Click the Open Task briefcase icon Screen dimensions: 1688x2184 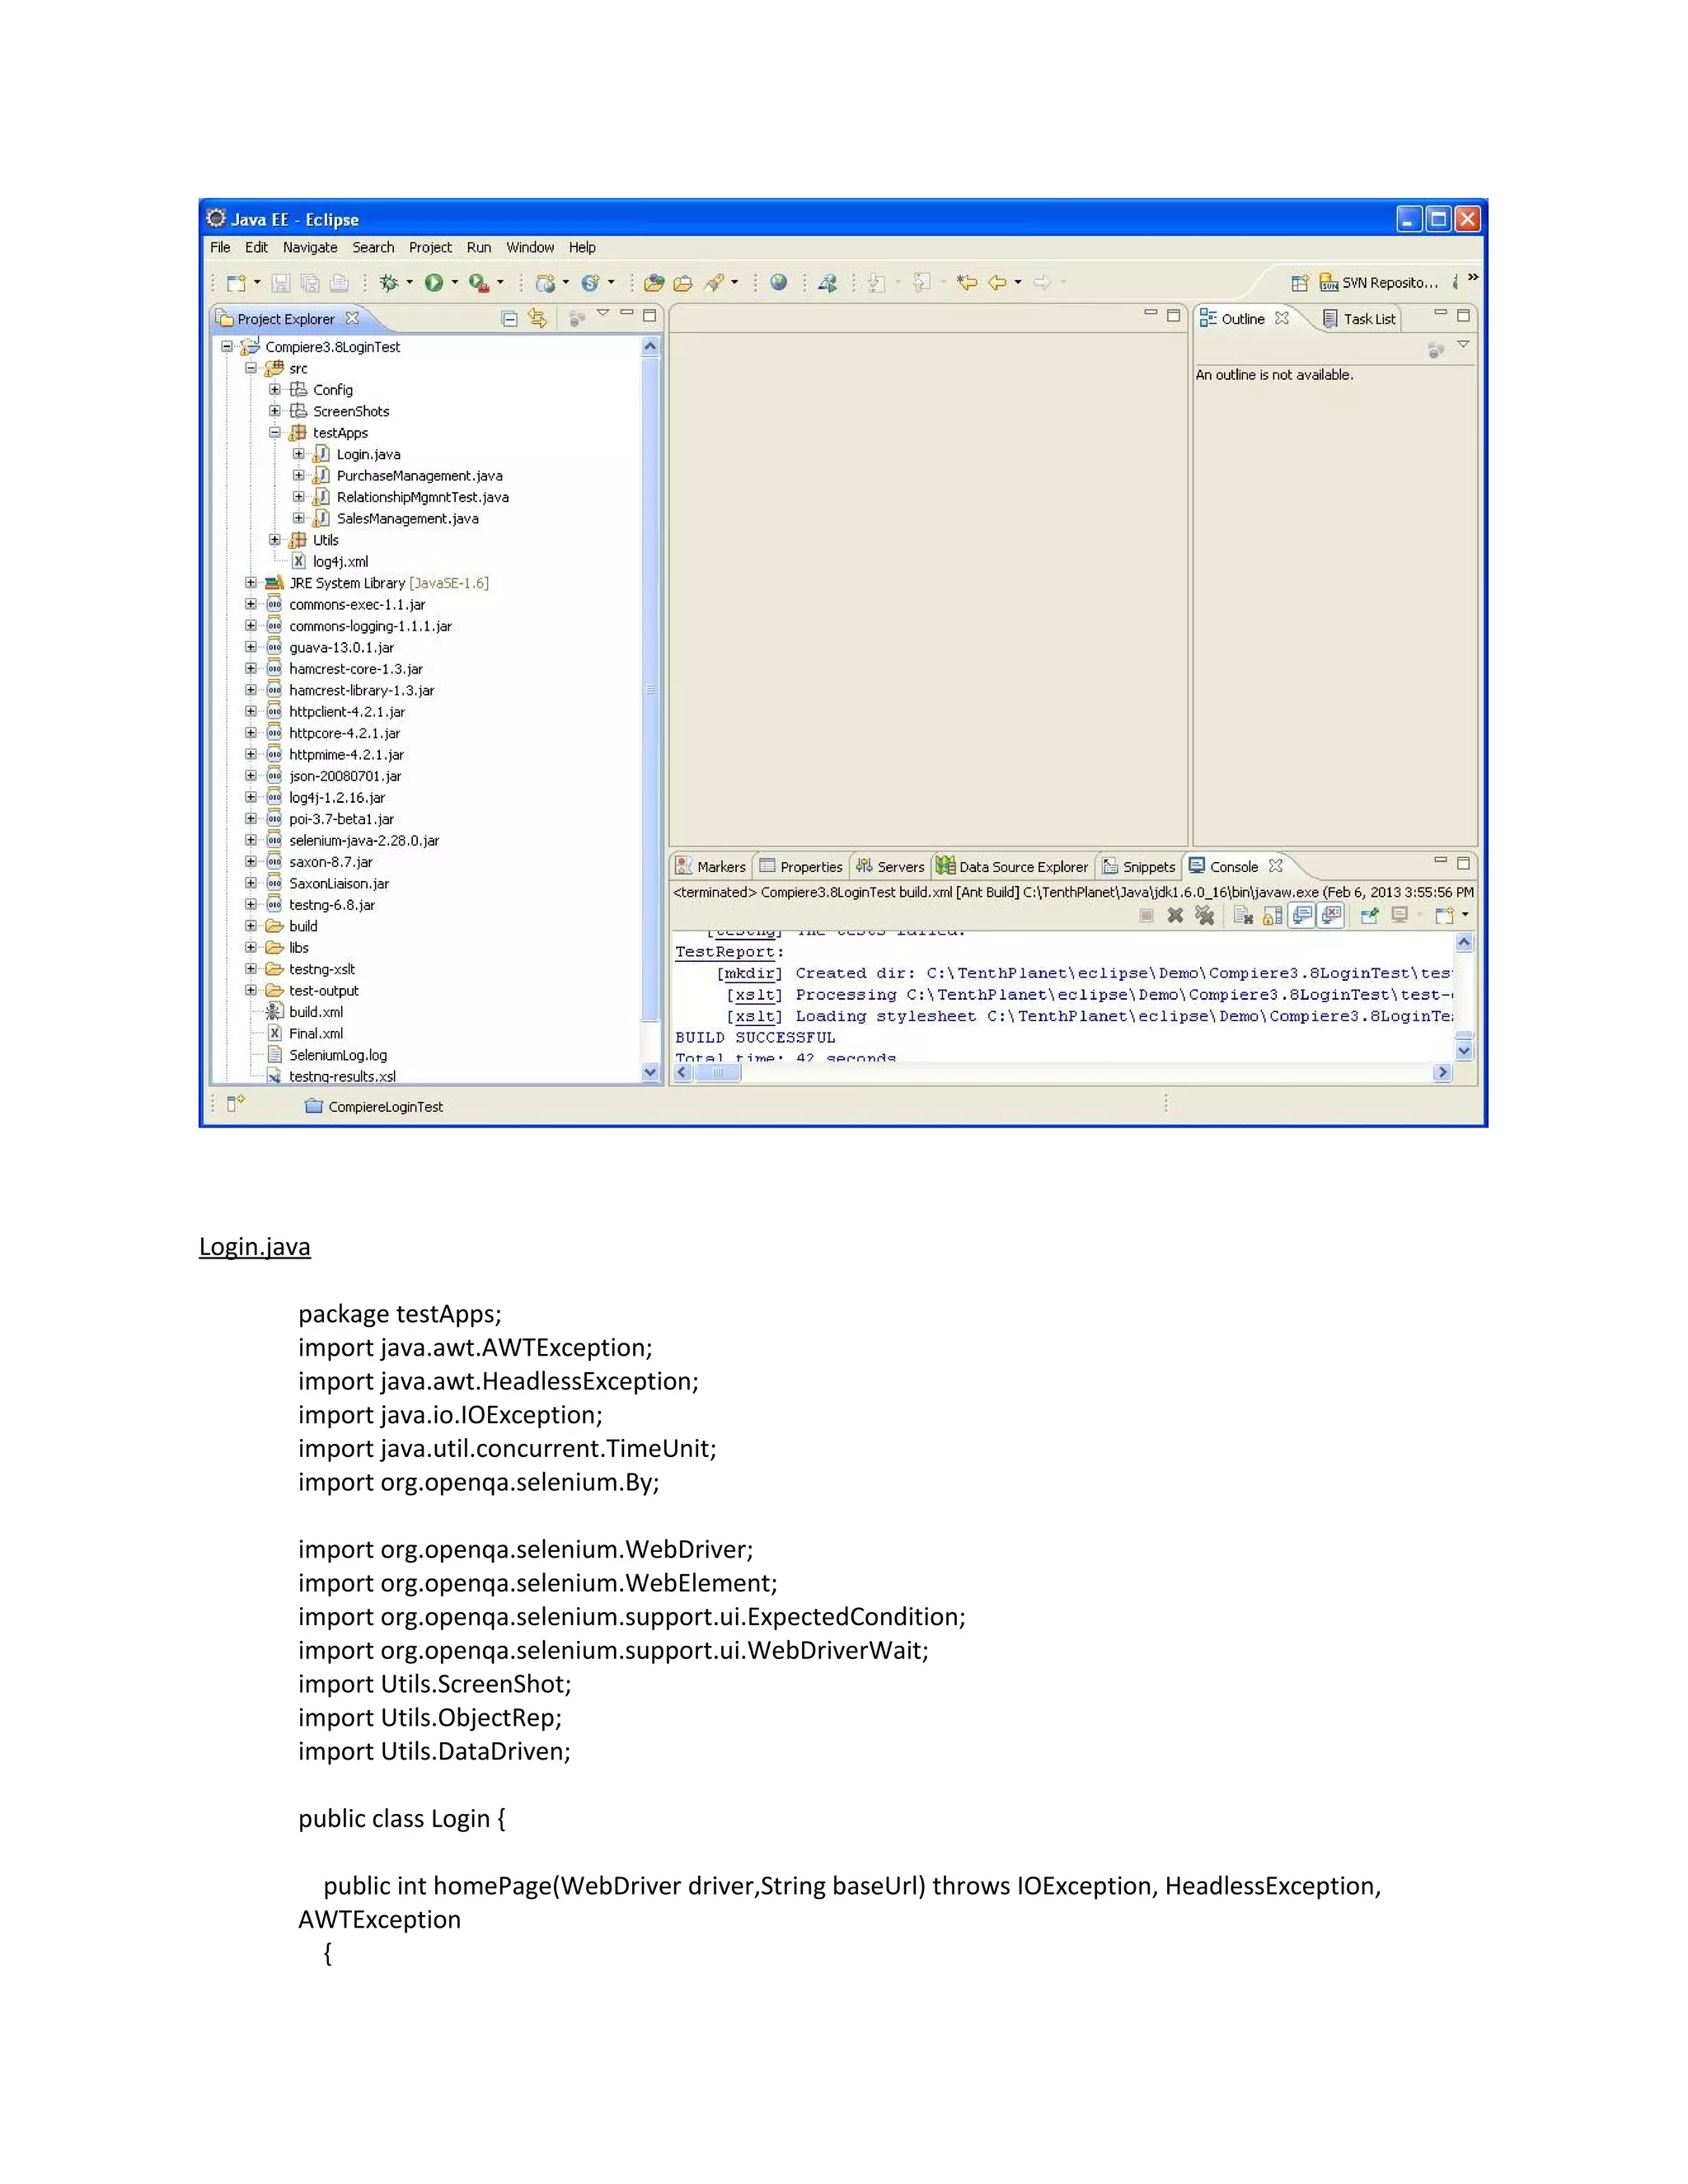point(683,283)
